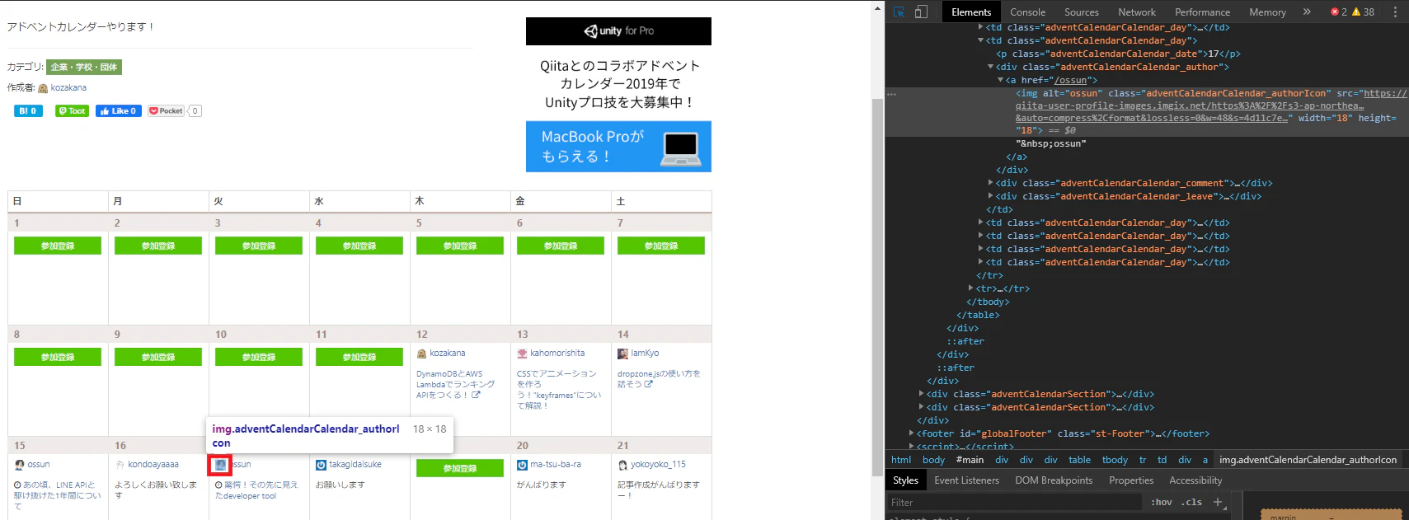
Task: Save the page with the Pocket button
Action: (x=167, y=110)
